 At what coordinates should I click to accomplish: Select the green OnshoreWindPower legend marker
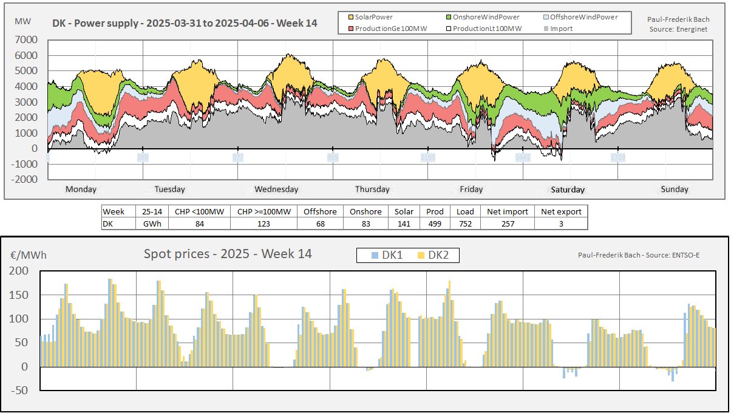448,18
